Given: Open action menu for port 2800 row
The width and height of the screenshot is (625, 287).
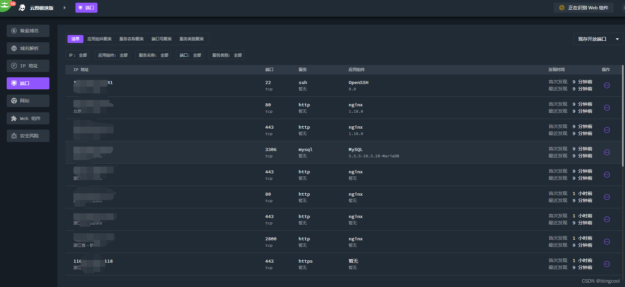Looking at the screenshot, I should coord(607,242).
